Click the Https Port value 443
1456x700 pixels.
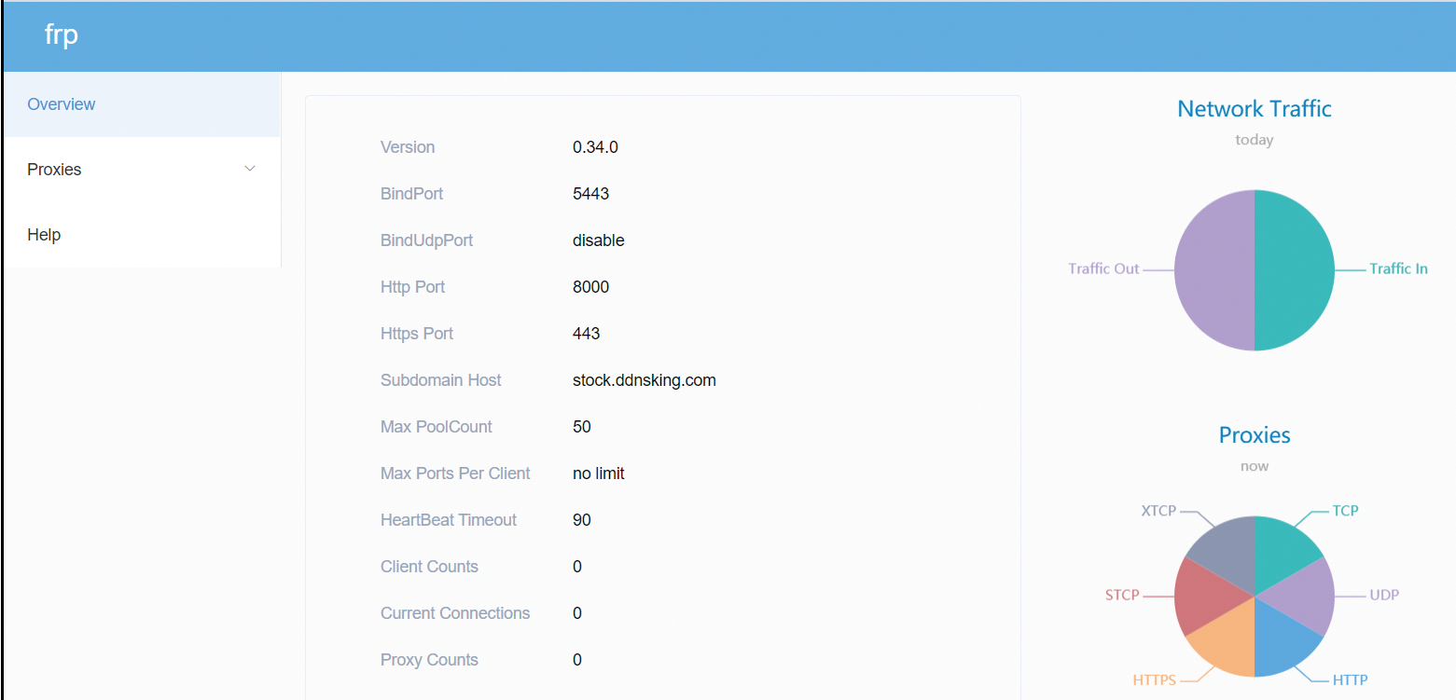[x=586, y=334]
